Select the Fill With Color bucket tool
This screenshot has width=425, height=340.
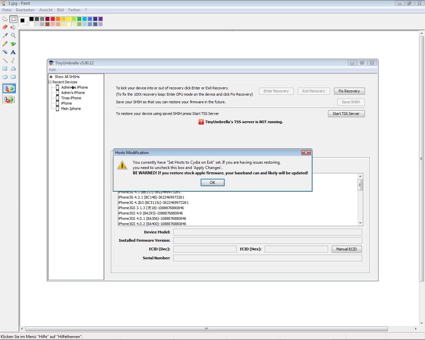[x=13, y=27]
